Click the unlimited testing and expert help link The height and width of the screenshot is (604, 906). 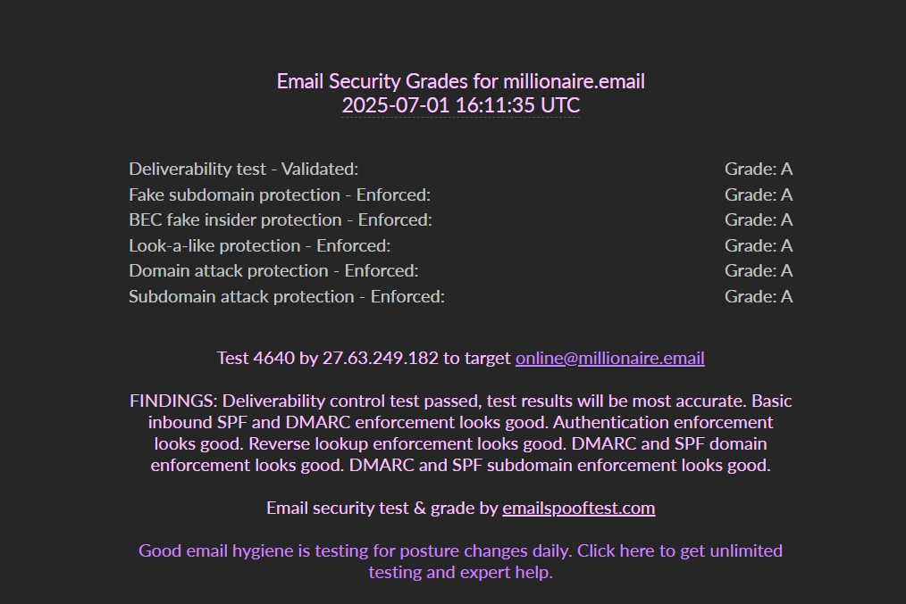(460, 561)
